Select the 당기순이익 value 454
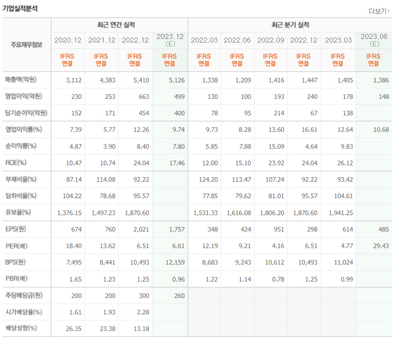 [x=144, y=113]
